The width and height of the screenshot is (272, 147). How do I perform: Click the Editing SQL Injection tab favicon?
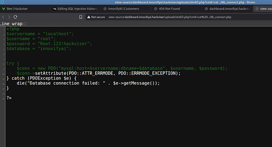54,9
